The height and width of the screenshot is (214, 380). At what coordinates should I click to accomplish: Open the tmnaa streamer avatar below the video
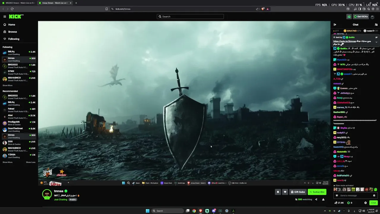click(47, 194)
